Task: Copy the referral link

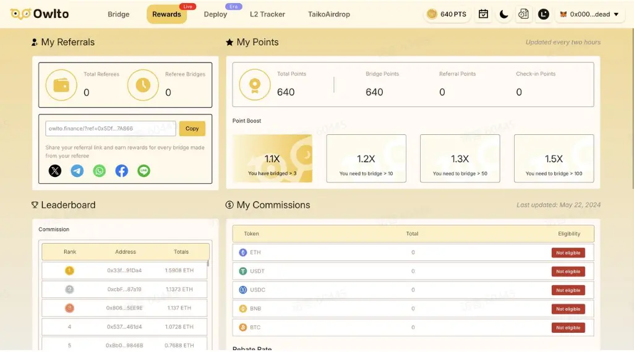Action: point(192,128)
